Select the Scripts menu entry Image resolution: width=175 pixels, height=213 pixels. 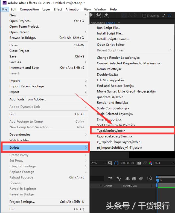coord(45,148)
